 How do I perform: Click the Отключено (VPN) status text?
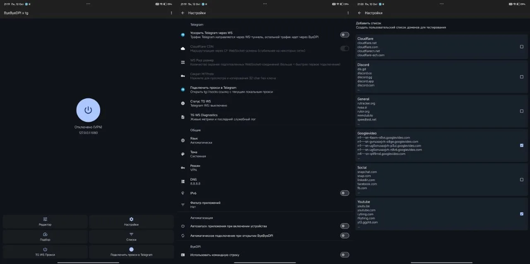[x=88, y=127]
